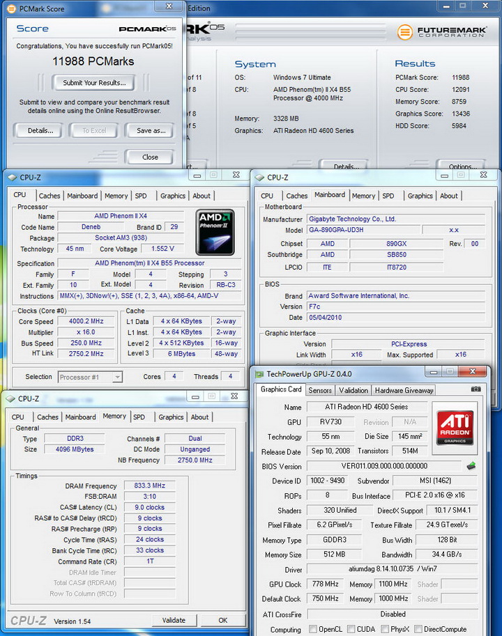Open Caches tab in top-left CPU-Z window
The image size is (502, 636).
coord(50,196)
